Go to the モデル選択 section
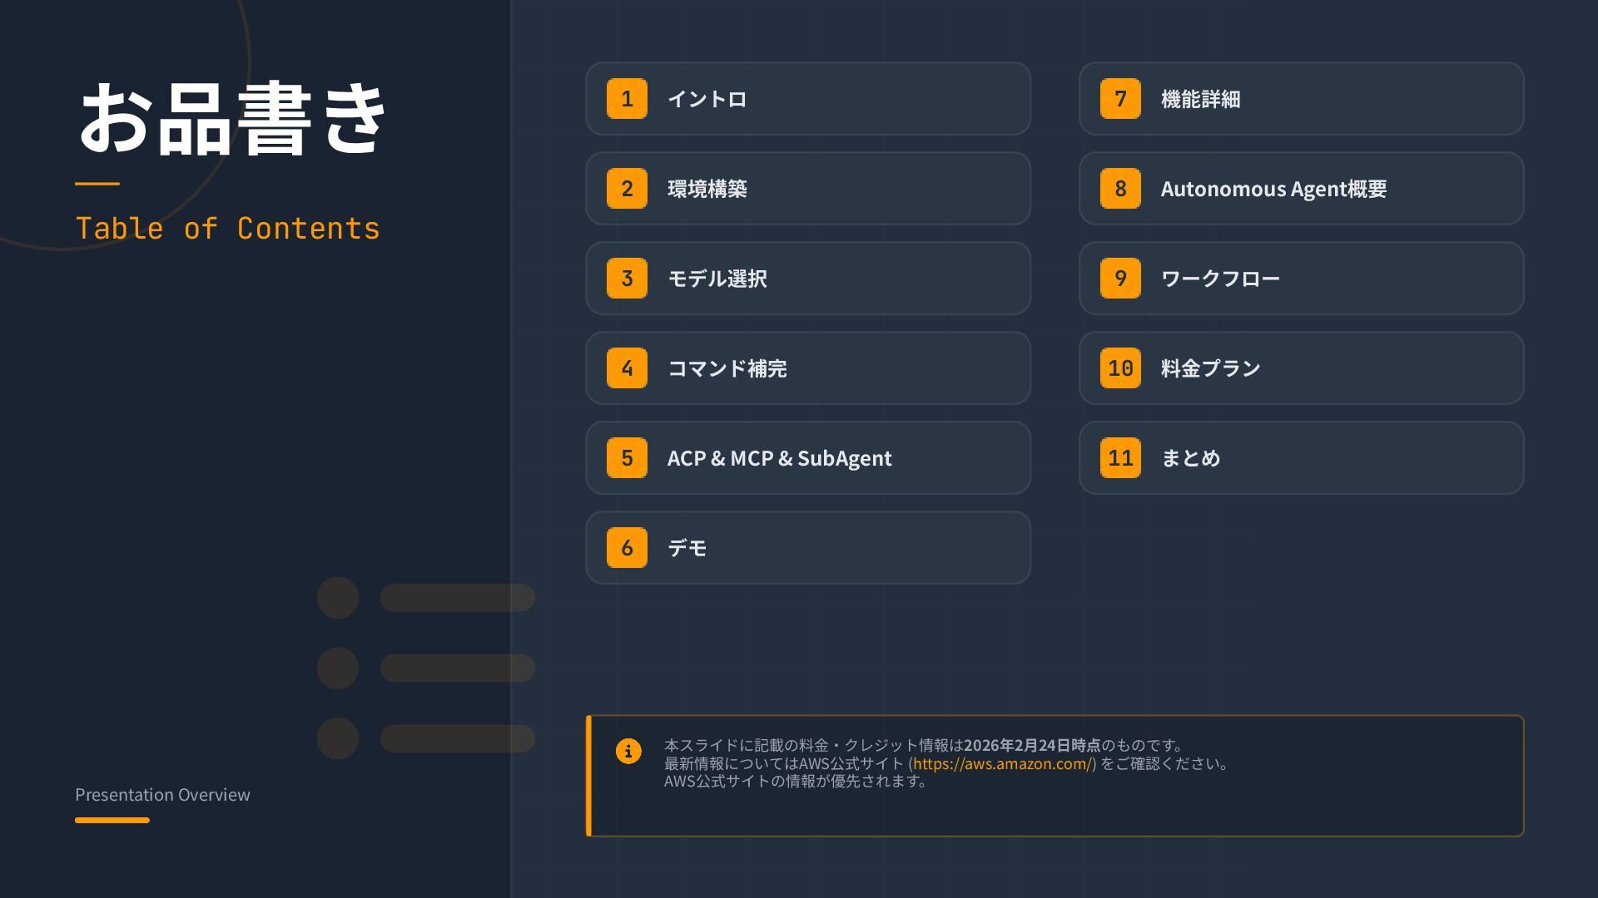The image size is (1598, 898). (717, 279)
